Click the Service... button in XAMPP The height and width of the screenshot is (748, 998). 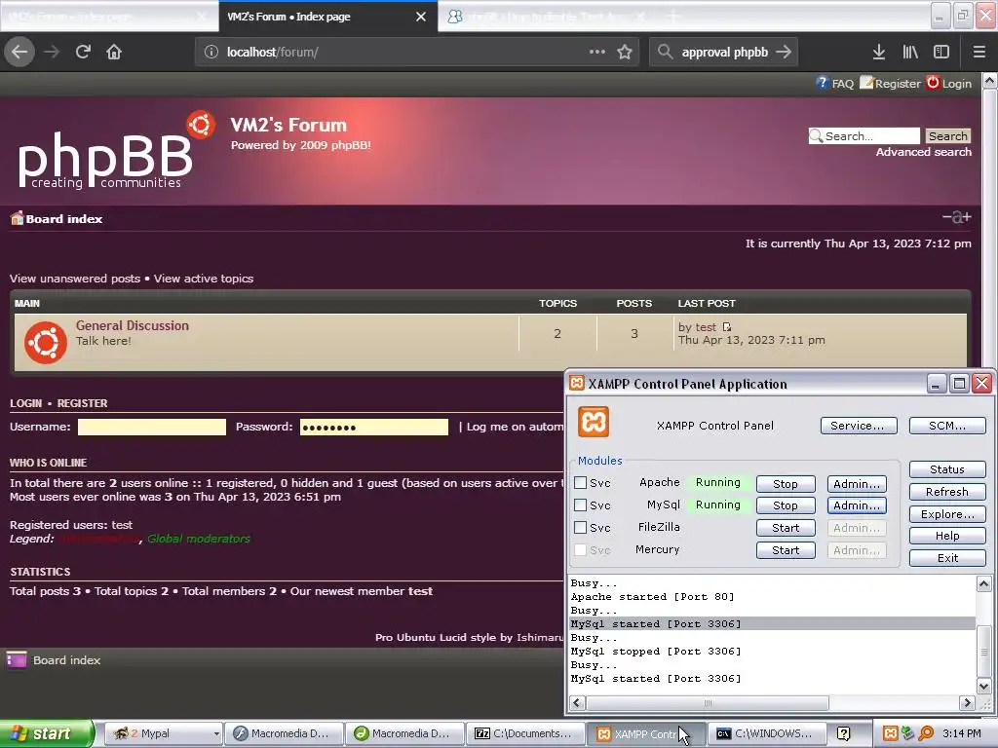tap(859, 426)
